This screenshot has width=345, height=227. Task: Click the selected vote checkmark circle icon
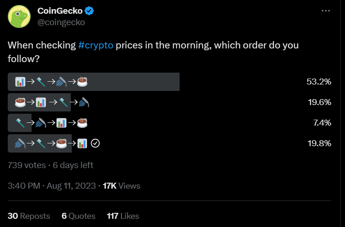95,143
